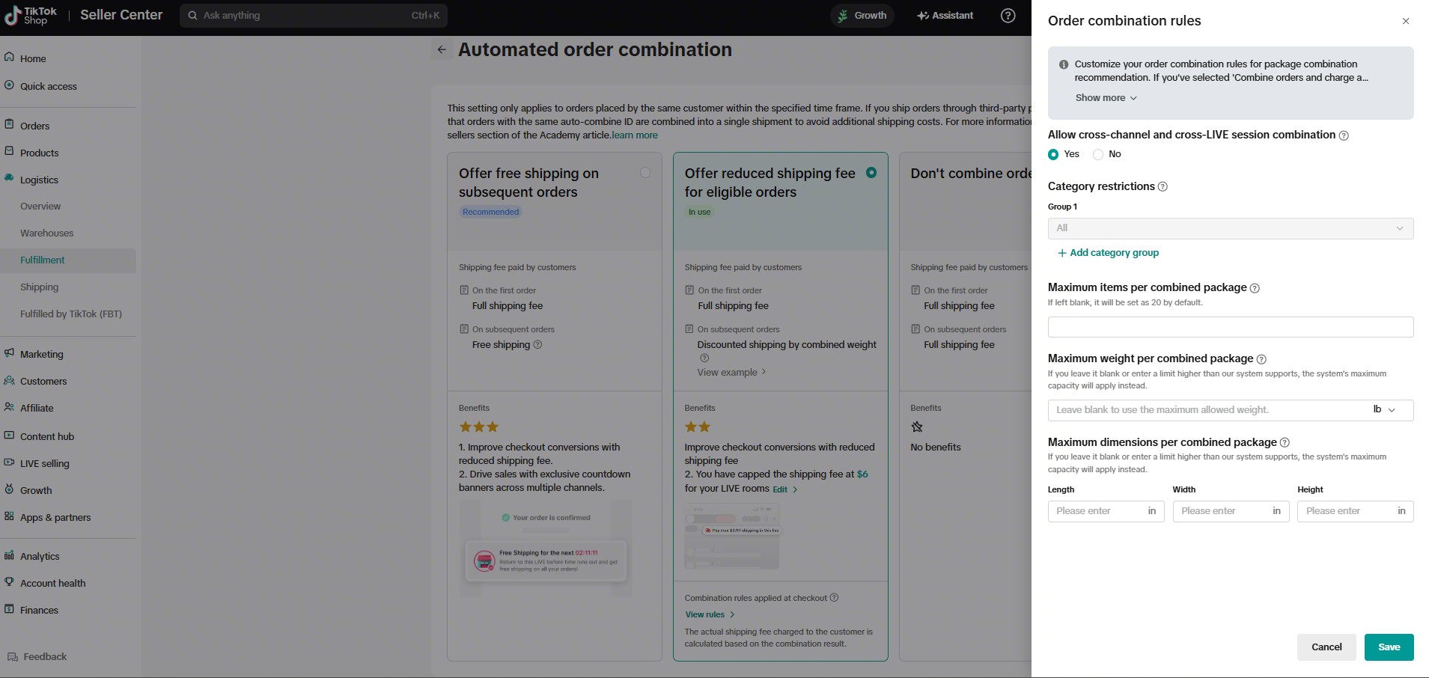1429x678 pixels.
Task: Select Yes for cross-channel combination
Action: tap(1053, 154)
